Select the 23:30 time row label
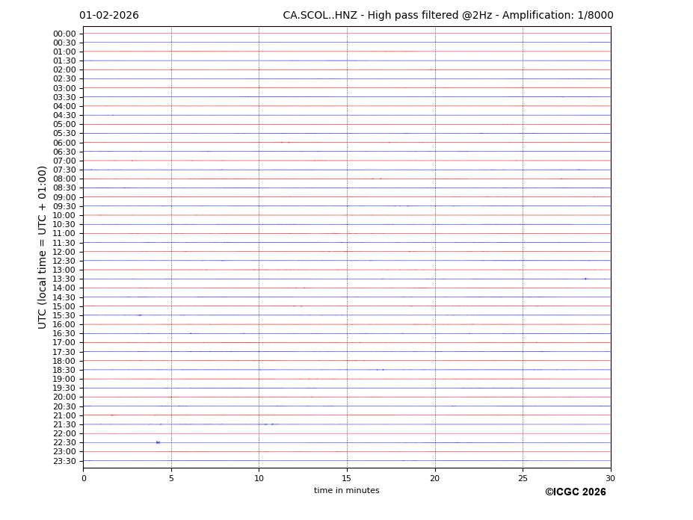The height and width of the screenshot is (520, 693). tap(64, 461)
